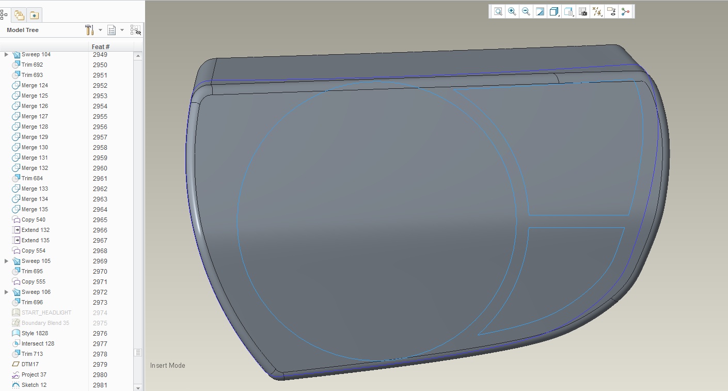Switch to the Folder Browser tab
The image size is (728, 391).
pyautogui.click(x=19, y=15)
